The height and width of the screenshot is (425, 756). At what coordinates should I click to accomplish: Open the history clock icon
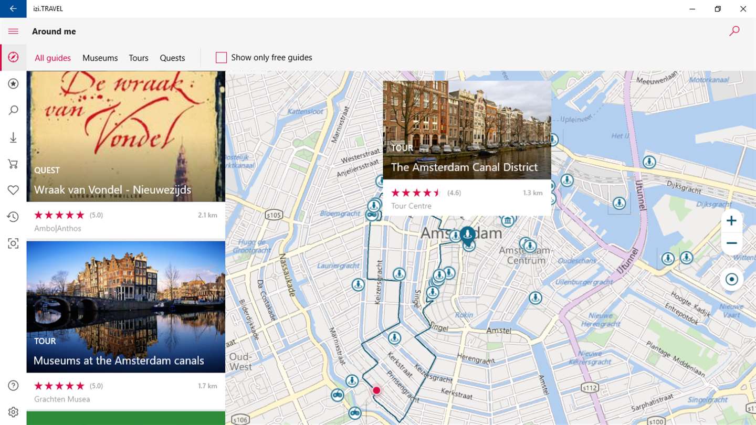13,217
